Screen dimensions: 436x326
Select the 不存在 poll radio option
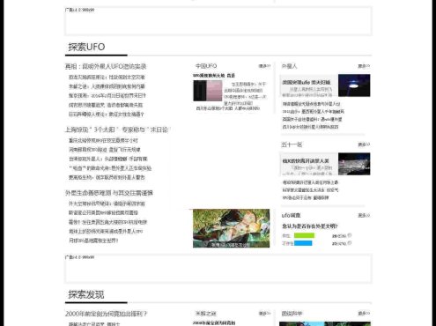click(x=350, y=243)
